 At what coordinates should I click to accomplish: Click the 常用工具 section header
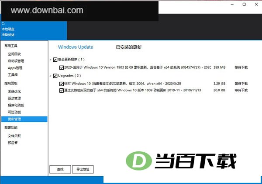[x=11, y=46]
